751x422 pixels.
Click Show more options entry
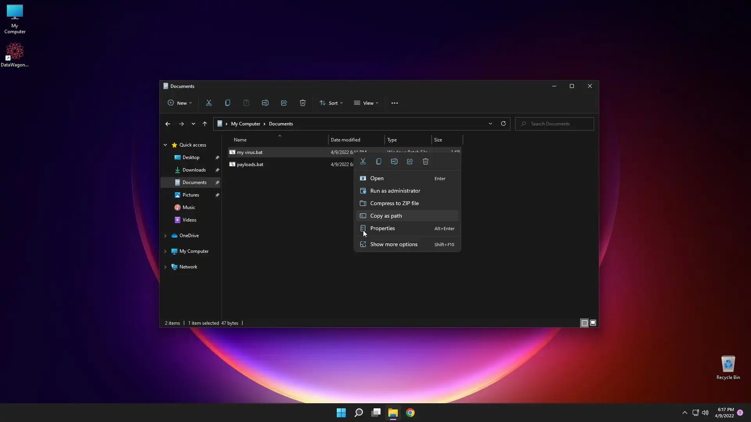tap(393, 244)
